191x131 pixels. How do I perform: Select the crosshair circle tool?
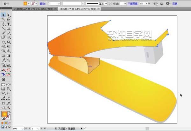(x=3, y=79)
